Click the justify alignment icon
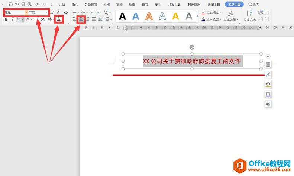Image resolution: width=294 pixels, height=176 pixels. tap(94, 19)
